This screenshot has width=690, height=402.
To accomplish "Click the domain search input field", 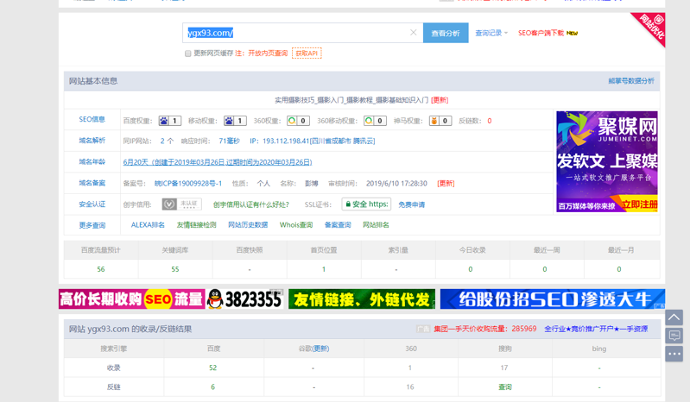I will [x=303, y=33].
